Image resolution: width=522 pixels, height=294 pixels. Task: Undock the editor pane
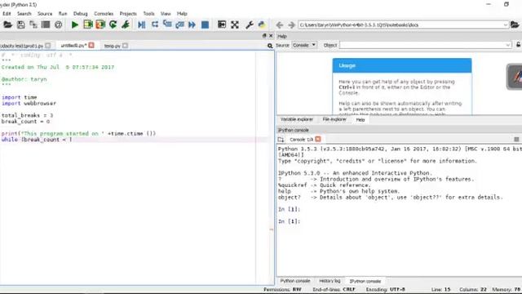tap(264, 36)
